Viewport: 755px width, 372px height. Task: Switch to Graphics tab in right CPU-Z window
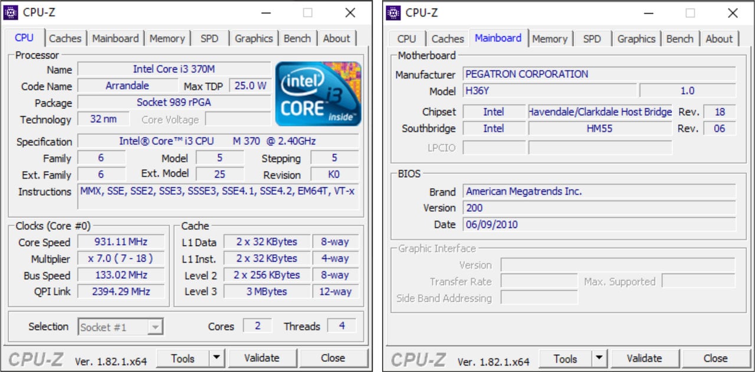tap(636, 38)
